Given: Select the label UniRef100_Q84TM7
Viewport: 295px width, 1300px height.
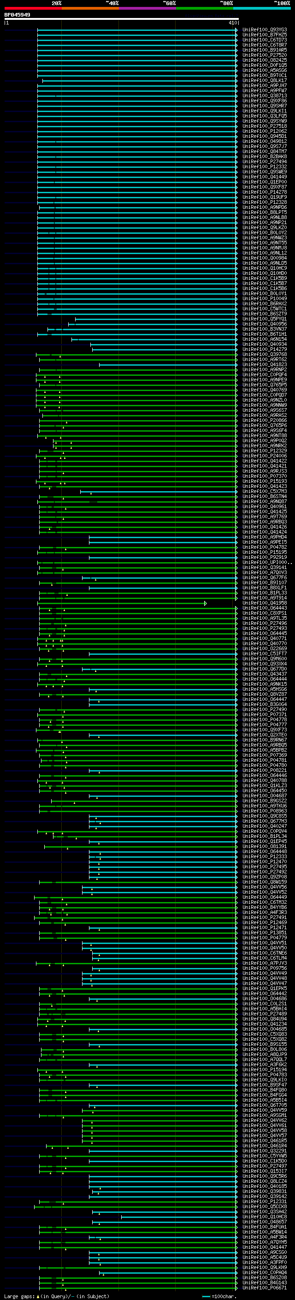Looking at the screenshot, I should point(265,151).
